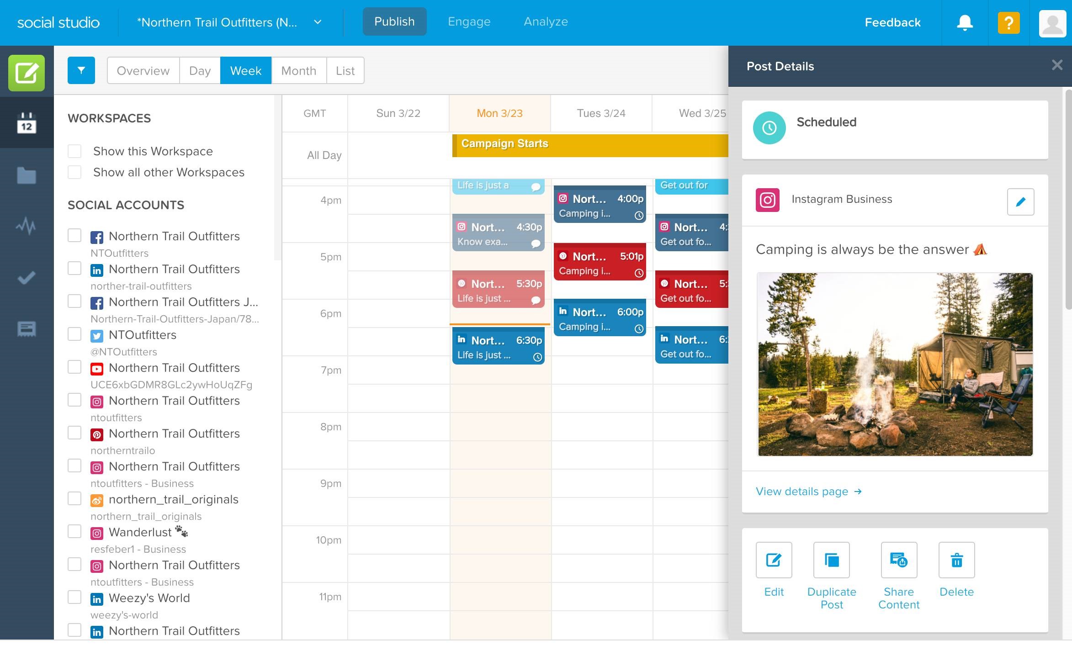Click the filter funnel dropdown icon
Viewport: 1072px width, 645px height.
point(81,70)
